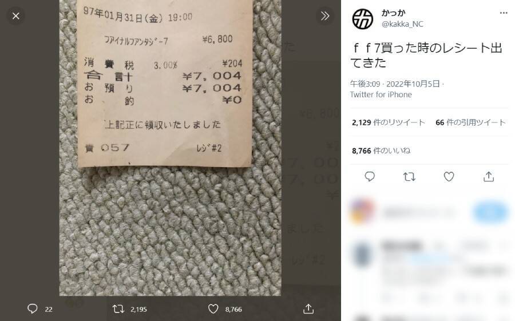This screenshot has height=321, width=515.
Task: Click the reply icon showing 22
Action: [x=33, y=309]
